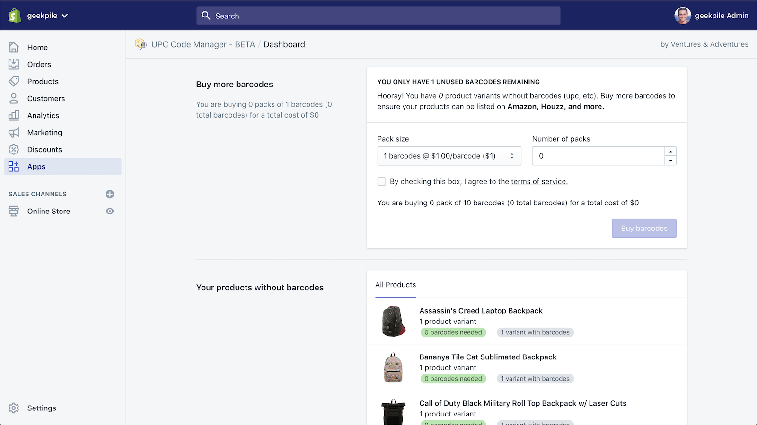Open the Pack size dropdown

(x=449, y=156)
